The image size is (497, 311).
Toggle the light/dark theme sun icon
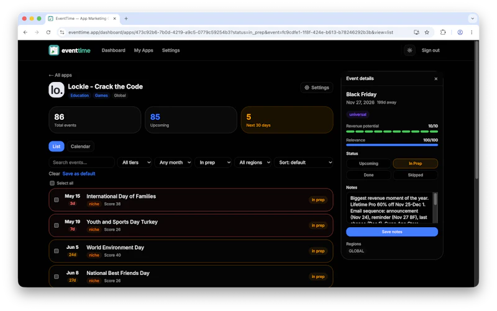point(409,50)
